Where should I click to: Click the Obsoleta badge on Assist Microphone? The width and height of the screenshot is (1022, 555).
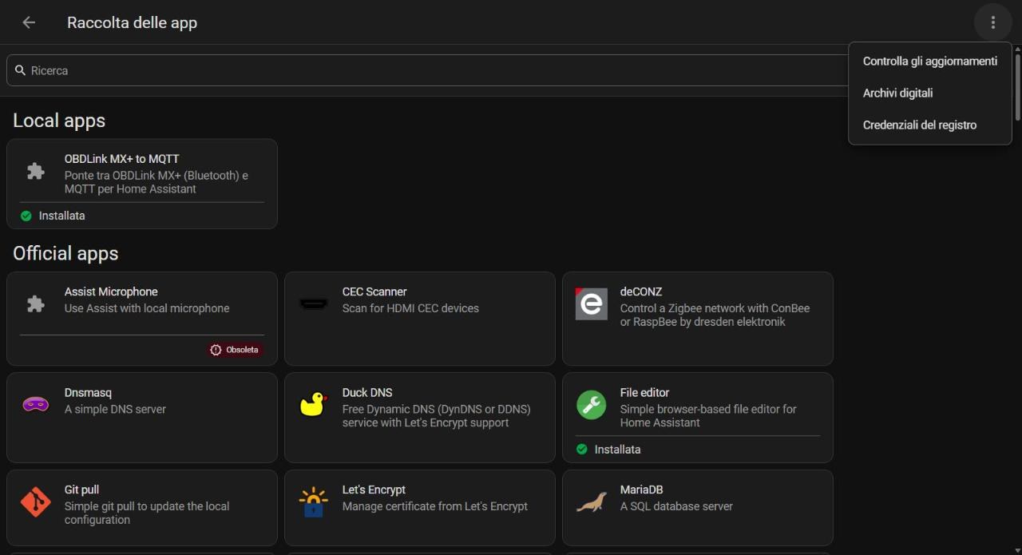[235, 350]
